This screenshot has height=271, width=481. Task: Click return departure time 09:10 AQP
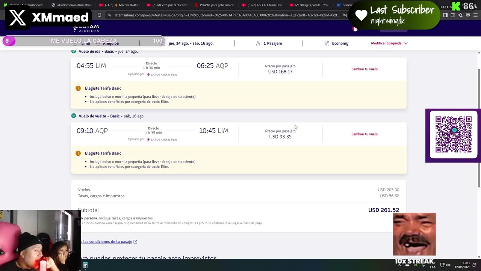coord(92,131)
